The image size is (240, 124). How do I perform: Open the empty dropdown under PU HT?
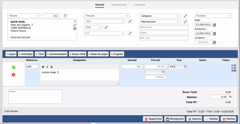[x=155, y=72]
